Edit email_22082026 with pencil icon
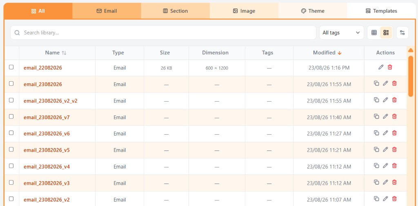Screen dimensions: 418x206 pos(381,67)
